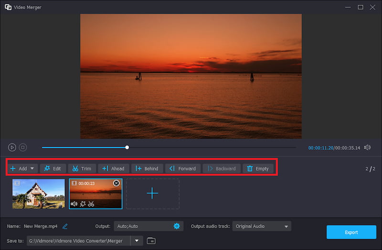
Task: Toggle audio on the sunset clip
Action: point(74,204)
